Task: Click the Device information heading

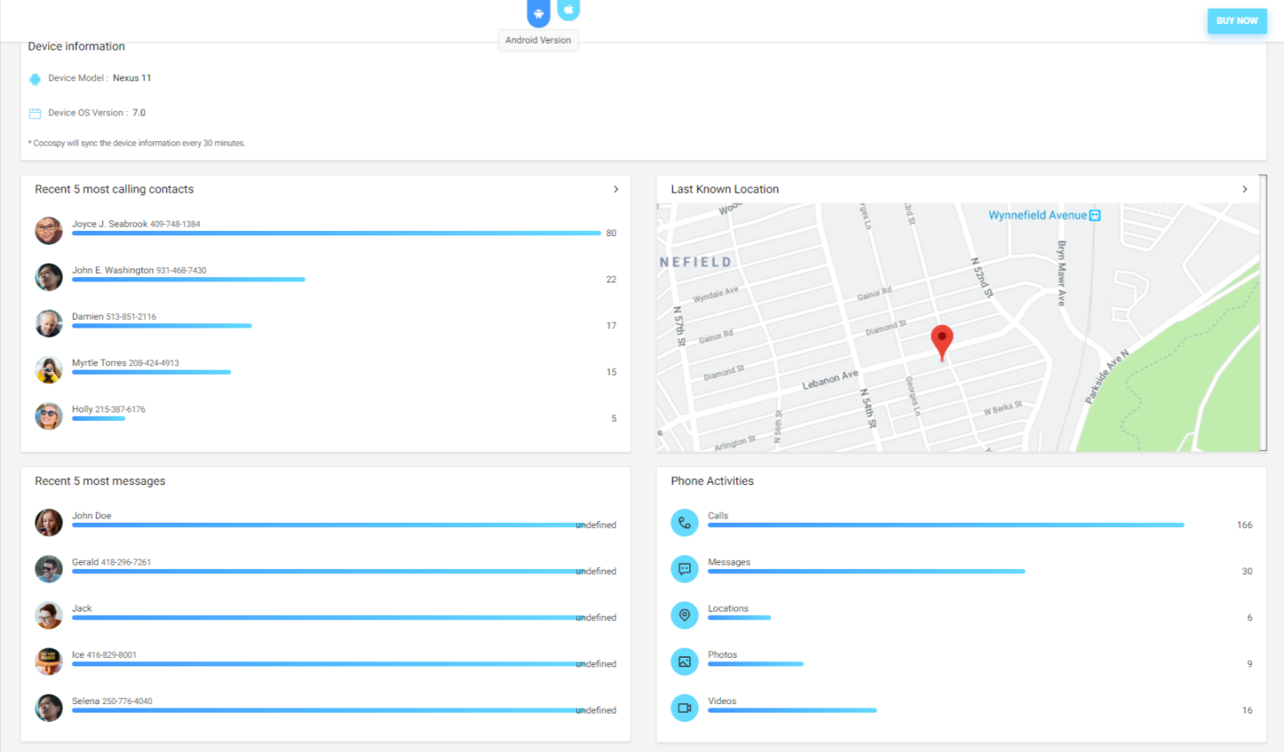Action: pos(76,46)
